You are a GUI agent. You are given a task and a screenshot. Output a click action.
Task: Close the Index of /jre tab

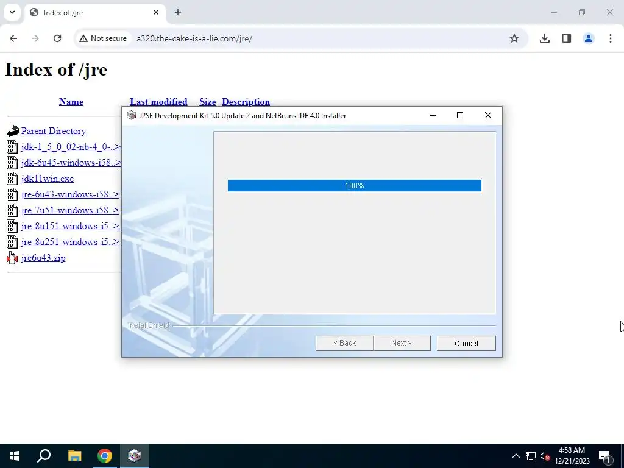point(156,12)
